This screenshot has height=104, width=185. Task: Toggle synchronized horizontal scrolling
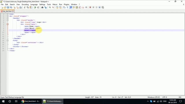pos(60,8)
